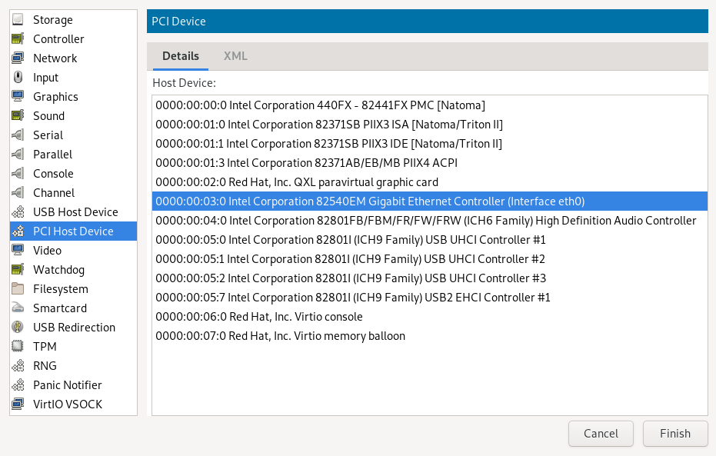Pick the High Definition Audio Controller device
This screenshot has width=716, height=456.
coord(425,221)
